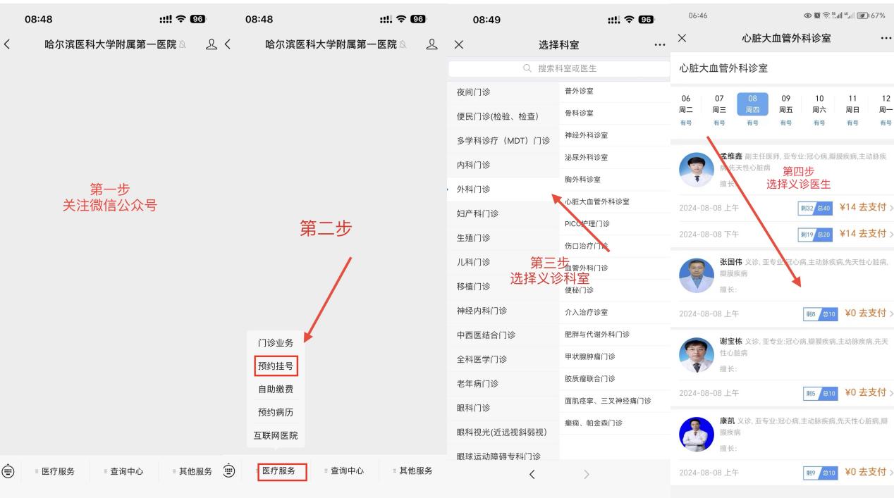This screenshot has width=894, height=498.
Task: Tap 心脏大血管外科诊室 in department list
Action: point(596,201)
